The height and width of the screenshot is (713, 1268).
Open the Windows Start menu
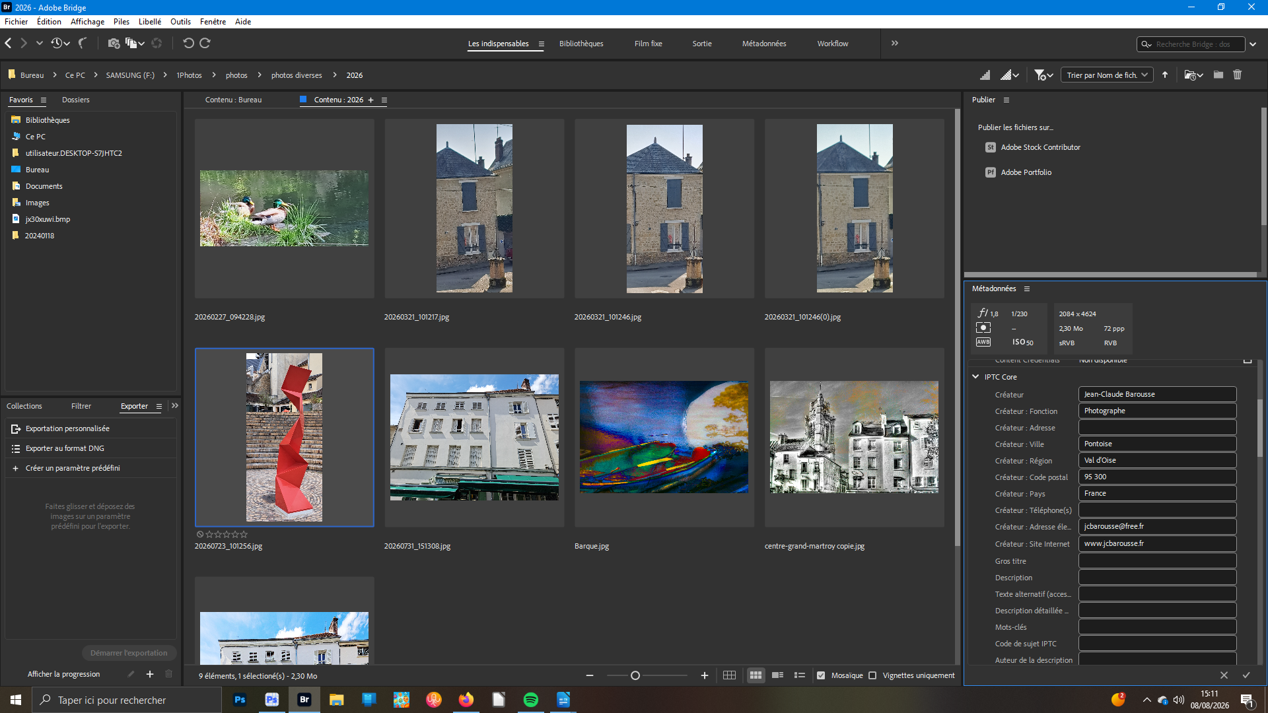point(16,700)
